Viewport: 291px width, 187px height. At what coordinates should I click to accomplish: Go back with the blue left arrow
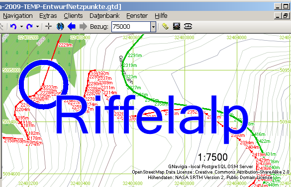(x=72, y=26)
